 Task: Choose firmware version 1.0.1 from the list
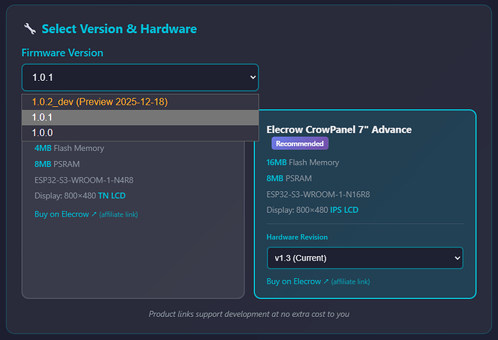43,117
